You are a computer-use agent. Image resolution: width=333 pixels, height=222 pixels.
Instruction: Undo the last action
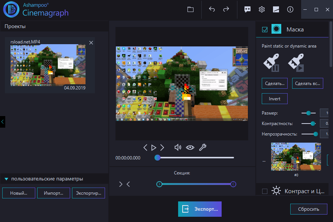(x=212, y=9)
